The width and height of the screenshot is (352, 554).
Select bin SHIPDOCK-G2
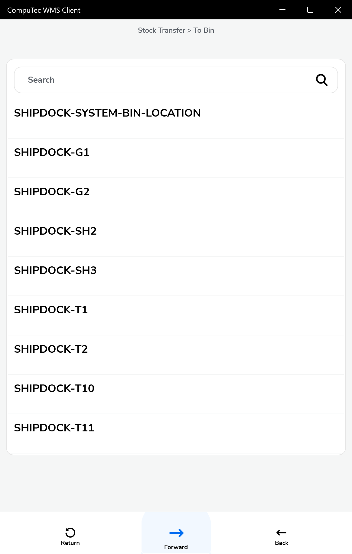point(52,192)
